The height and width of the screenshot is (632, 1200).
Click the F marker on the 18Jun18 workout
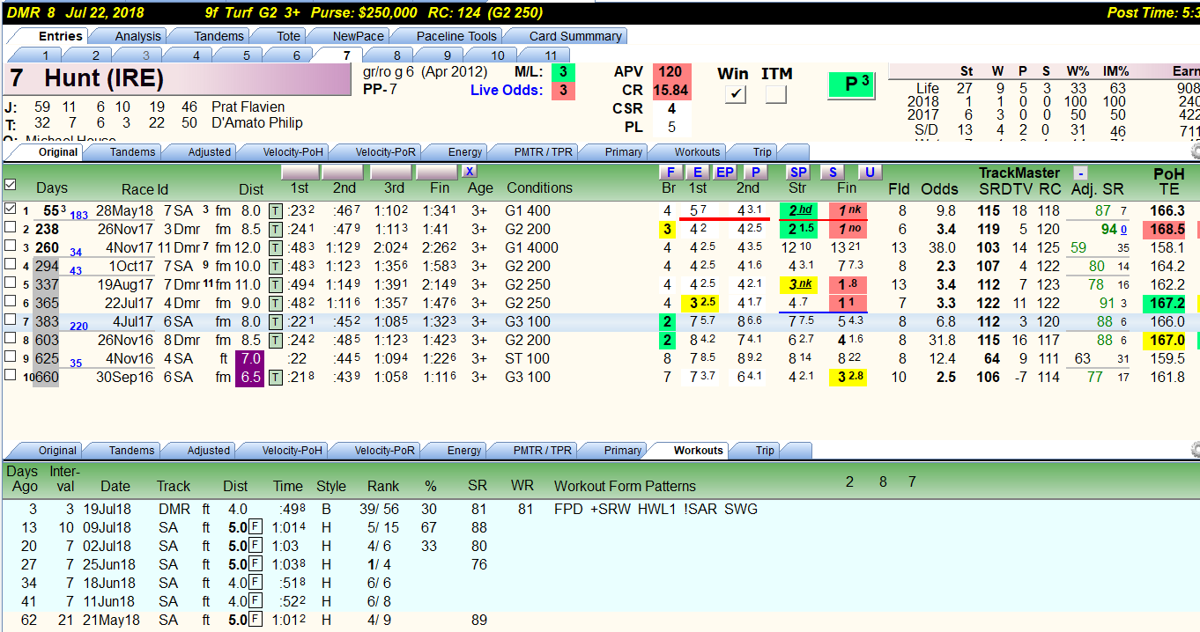[x=255, y=583]
